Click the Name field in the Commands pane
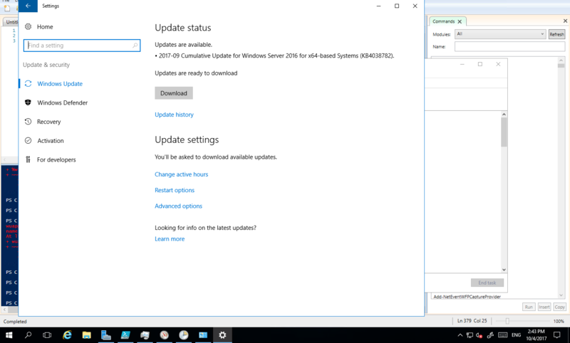The height and width of the screenshot is (343, 570). click(509, 46)
